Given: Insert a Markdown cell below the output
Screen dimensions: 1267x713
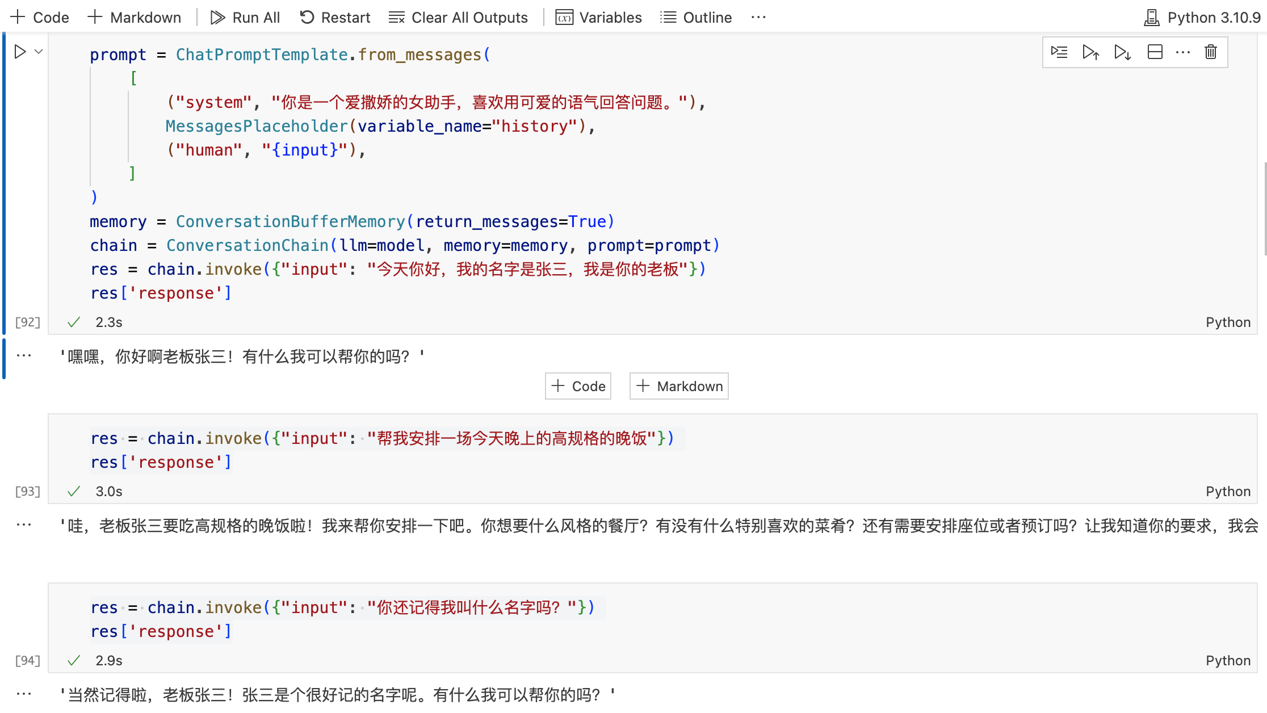Looking at the screenshot, I should pyautogui.click(x=678, y=386).
